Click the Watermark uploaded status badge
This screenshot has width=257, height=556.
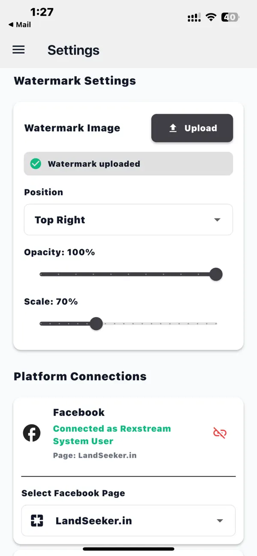128,164
